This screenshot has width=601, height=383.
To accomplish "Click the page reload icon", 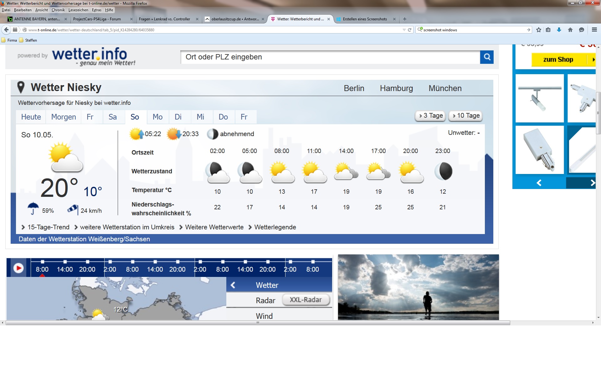I will (x=409, y=30).
